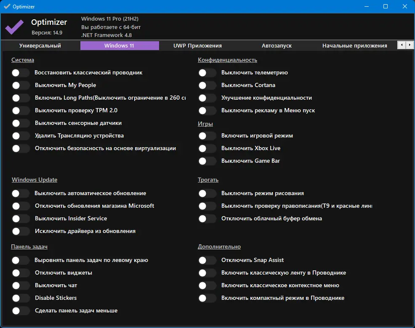Toggle Выключить Cortana switch
Screen dimensions: 415x328
point(207,85)
